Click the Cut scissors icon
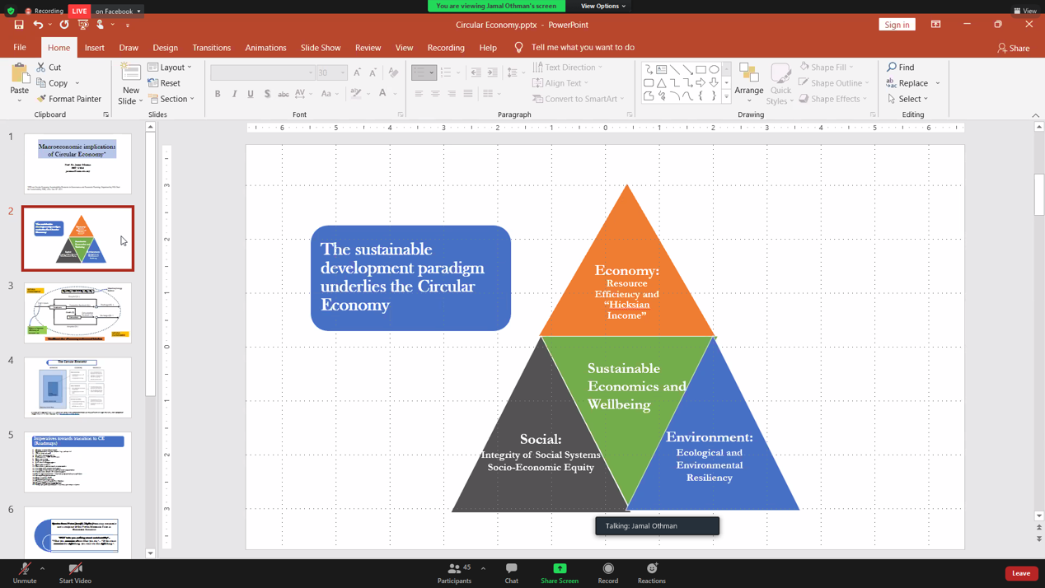The height and width of the screenshot is (588, 1045). [x=41, y=68]
